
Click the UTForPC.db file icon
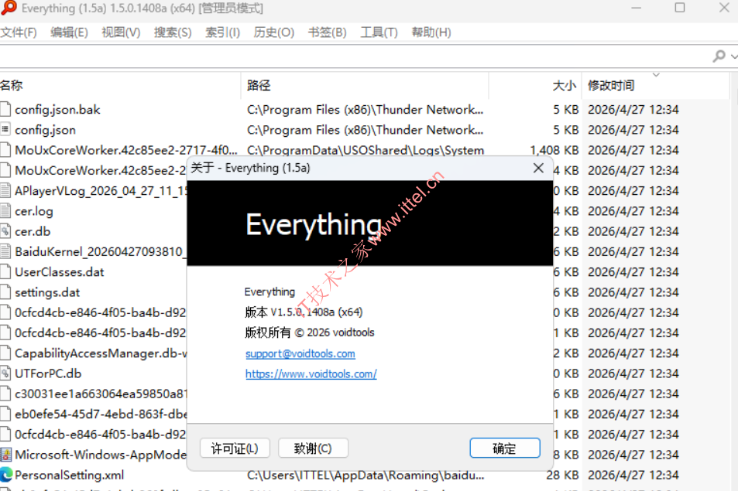pyautogui.click(x=5, y=373)
